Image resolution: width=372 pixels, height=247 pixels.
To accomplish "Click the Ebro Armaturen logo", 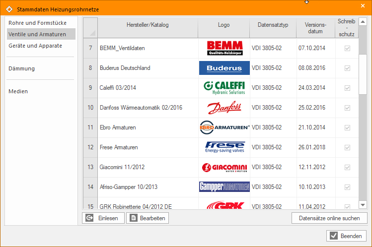I will tap(224, 127).
